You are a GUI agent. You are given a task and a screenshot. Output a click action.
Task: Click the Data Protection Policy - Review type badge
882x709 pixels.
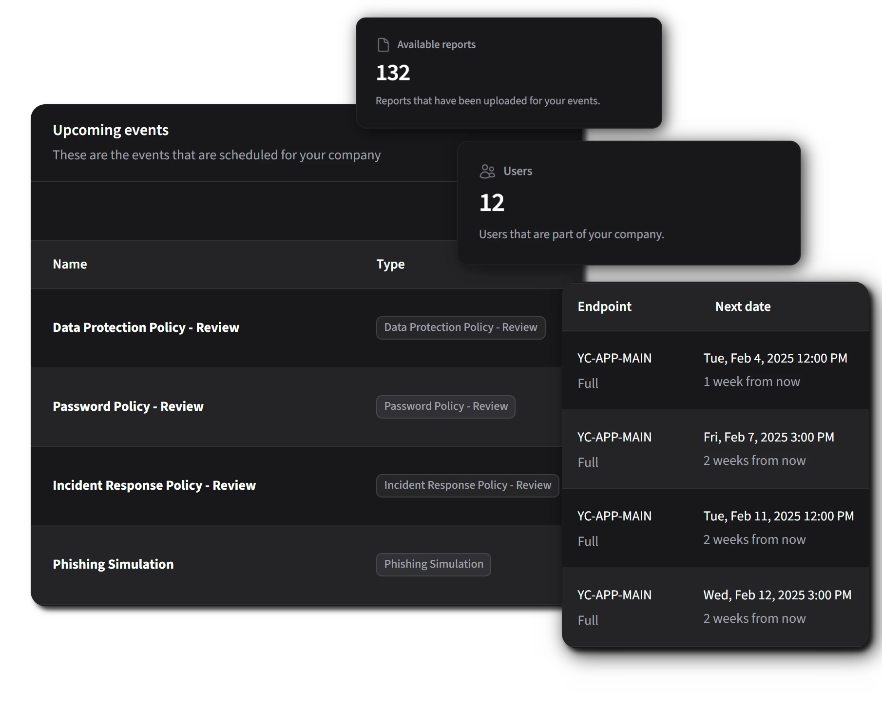pos(460,327)
